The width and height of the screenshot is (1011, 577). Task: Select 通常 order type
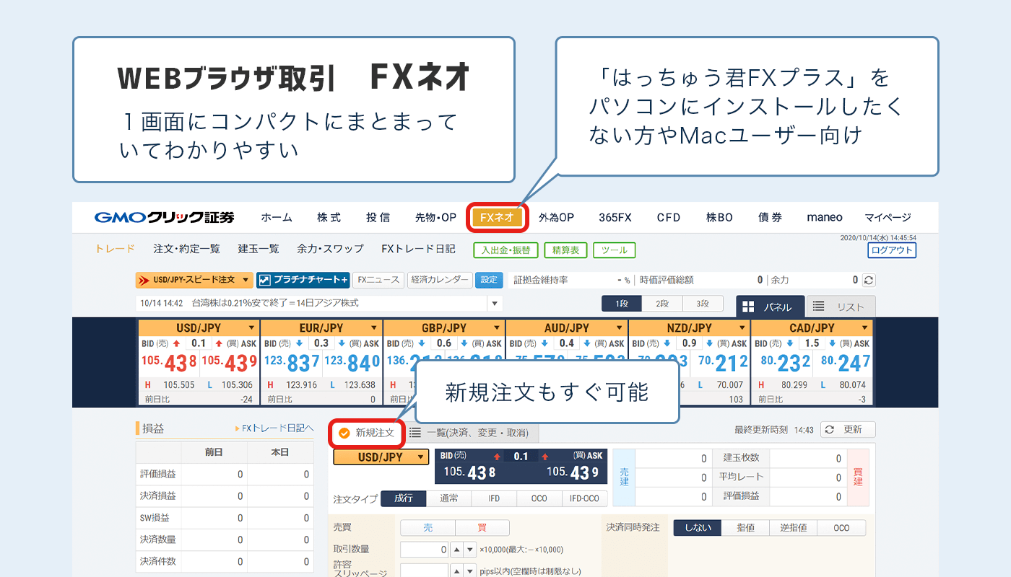tap(448, 498)
